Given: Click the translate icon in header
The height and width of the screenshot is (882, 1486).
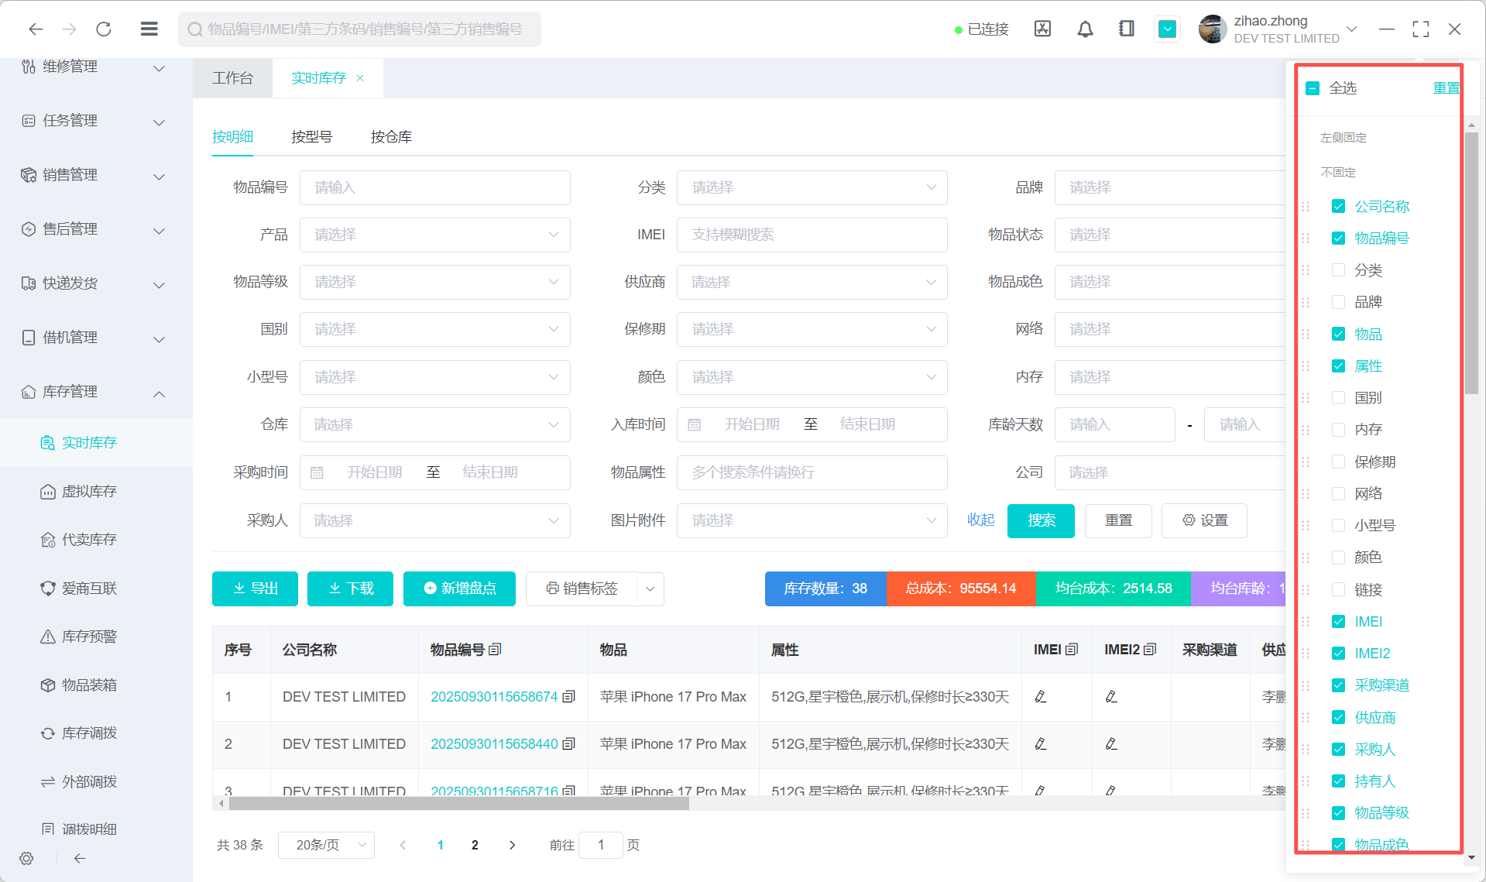Looking at the screenshot, I should click(1042, 29).
